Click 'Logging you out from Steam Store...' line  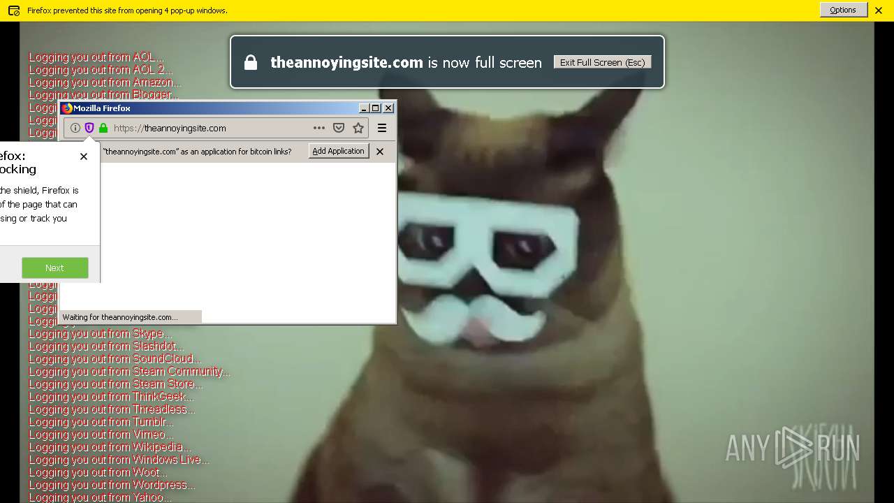(x=116, y=384)
